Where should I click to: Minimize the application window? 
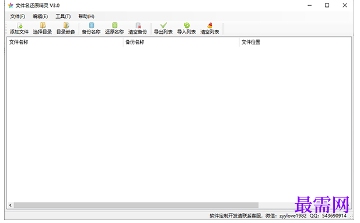(x=310, y=5)
